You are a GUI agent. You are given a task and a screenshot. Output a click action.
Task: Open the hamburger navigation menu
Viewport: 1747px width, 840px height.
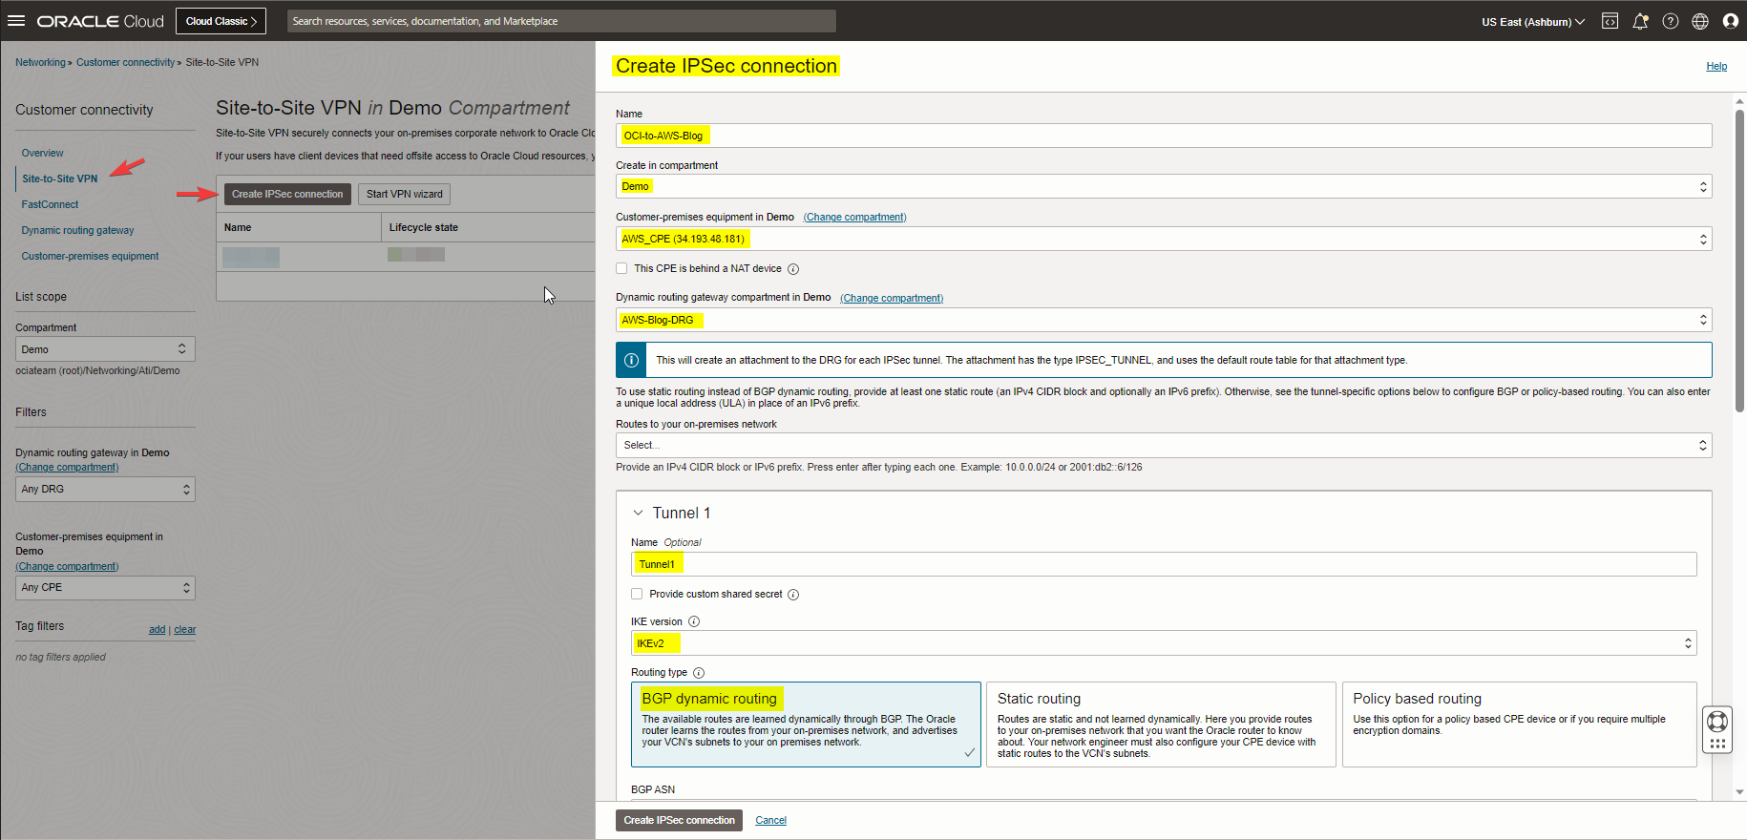point(16,21)
